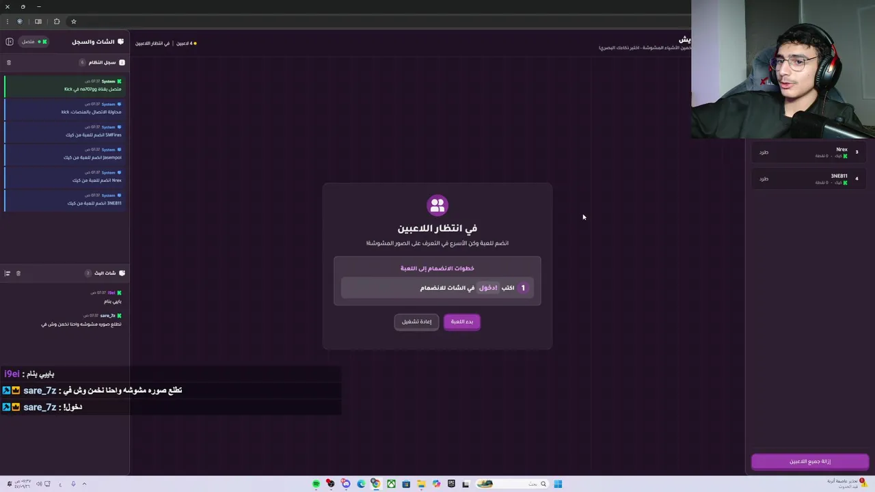Select log entry SMFiras انضم للعبة
Screen dimensions: 875x492
[x=64, y=131]
